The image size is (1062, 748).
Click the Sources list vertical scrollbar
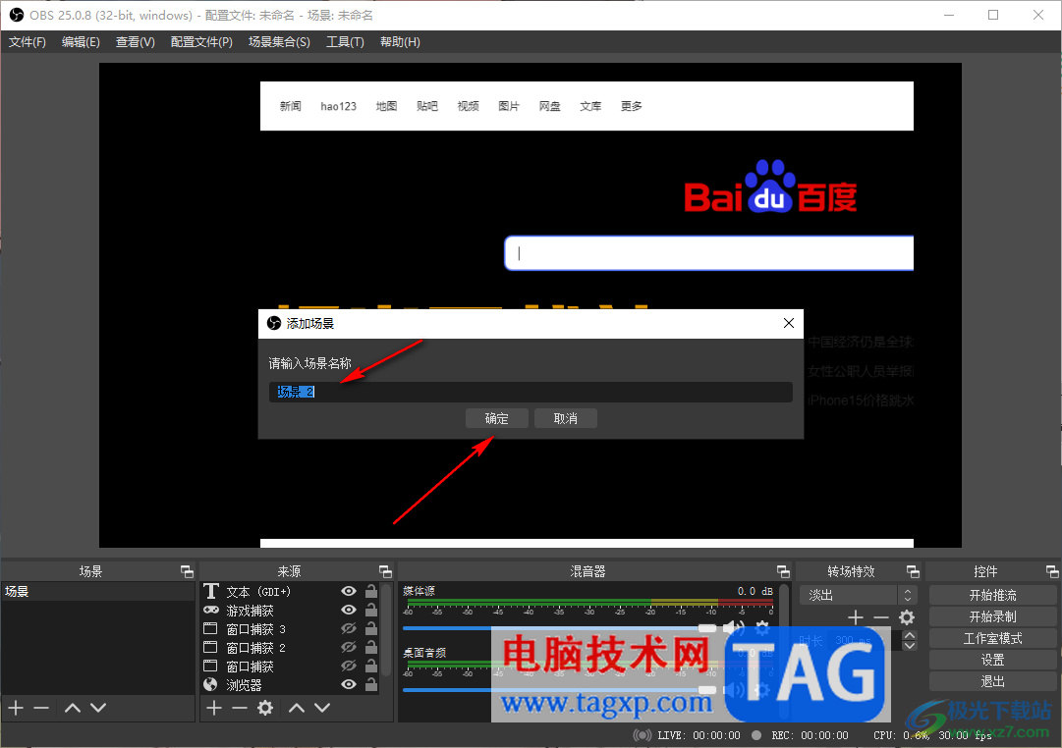387,629
